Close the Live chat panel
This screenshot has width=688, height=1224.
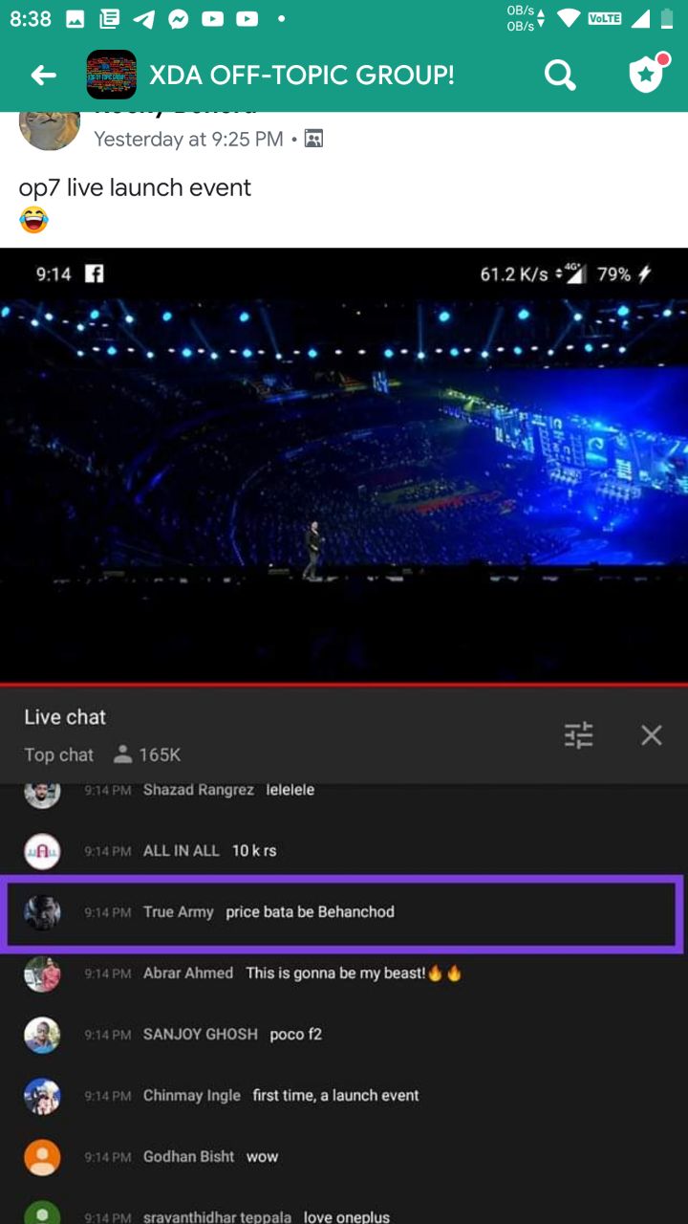point(652,734)
